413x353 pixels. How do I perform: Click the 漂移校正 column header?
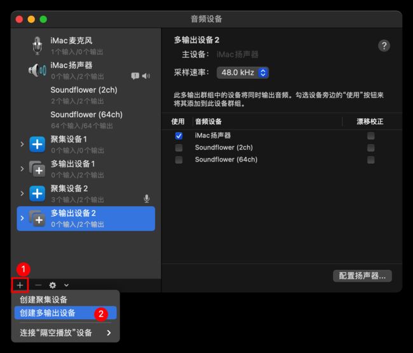370,121
